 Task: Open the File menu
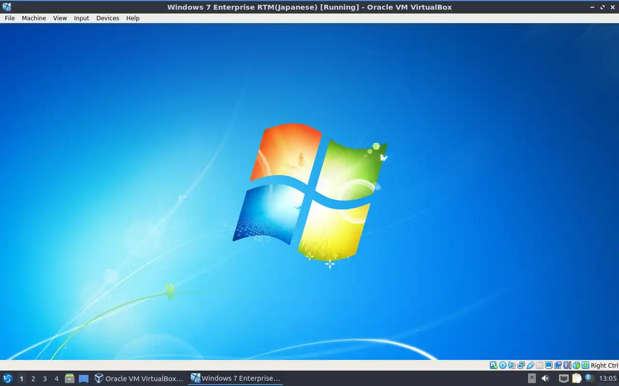coord(10,18)
